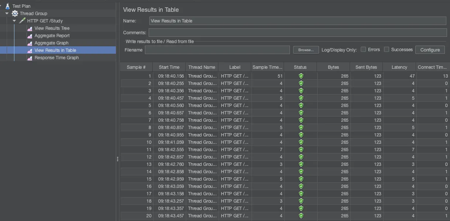Click the green success shield for sample 1
This screenshot has height=221, width=450.
pyautogui.click(x=301, y=76)
